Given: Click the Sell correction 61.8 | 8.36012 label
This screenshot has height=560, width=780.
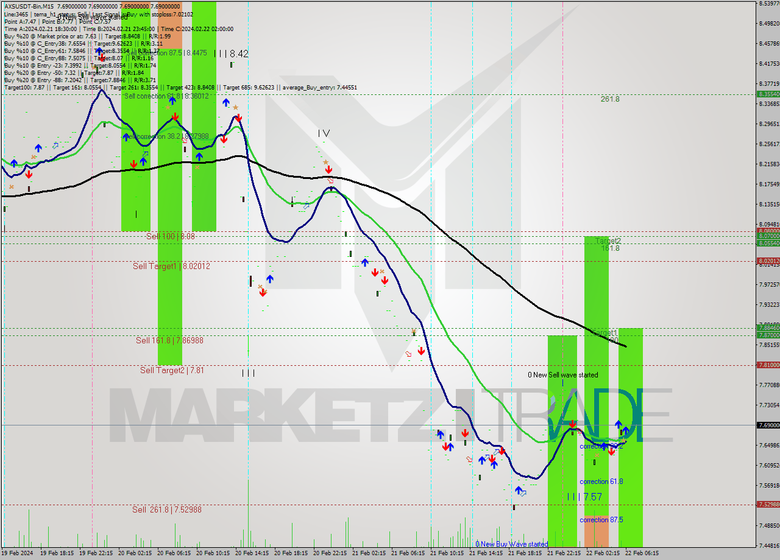Looking at the screenshot, I should coord(166,96).
